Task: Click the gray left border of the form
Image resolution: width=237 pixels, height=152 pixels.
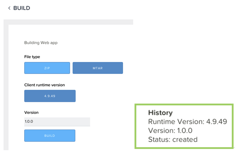Action: tap(6, 87)
